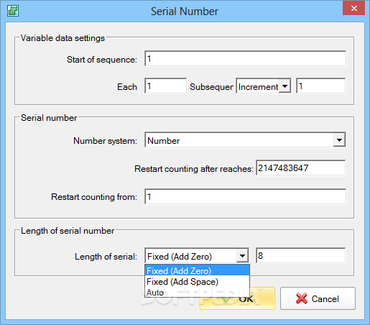Click the Cancel button
Image resolution: width=370 pixels, height=325 pixels.
[318, 298]
